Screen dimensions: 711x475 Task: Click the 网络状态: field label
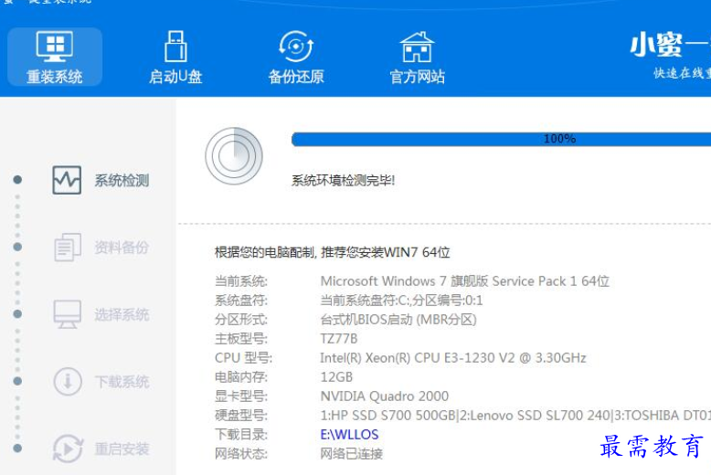click(x=241, y=453)
